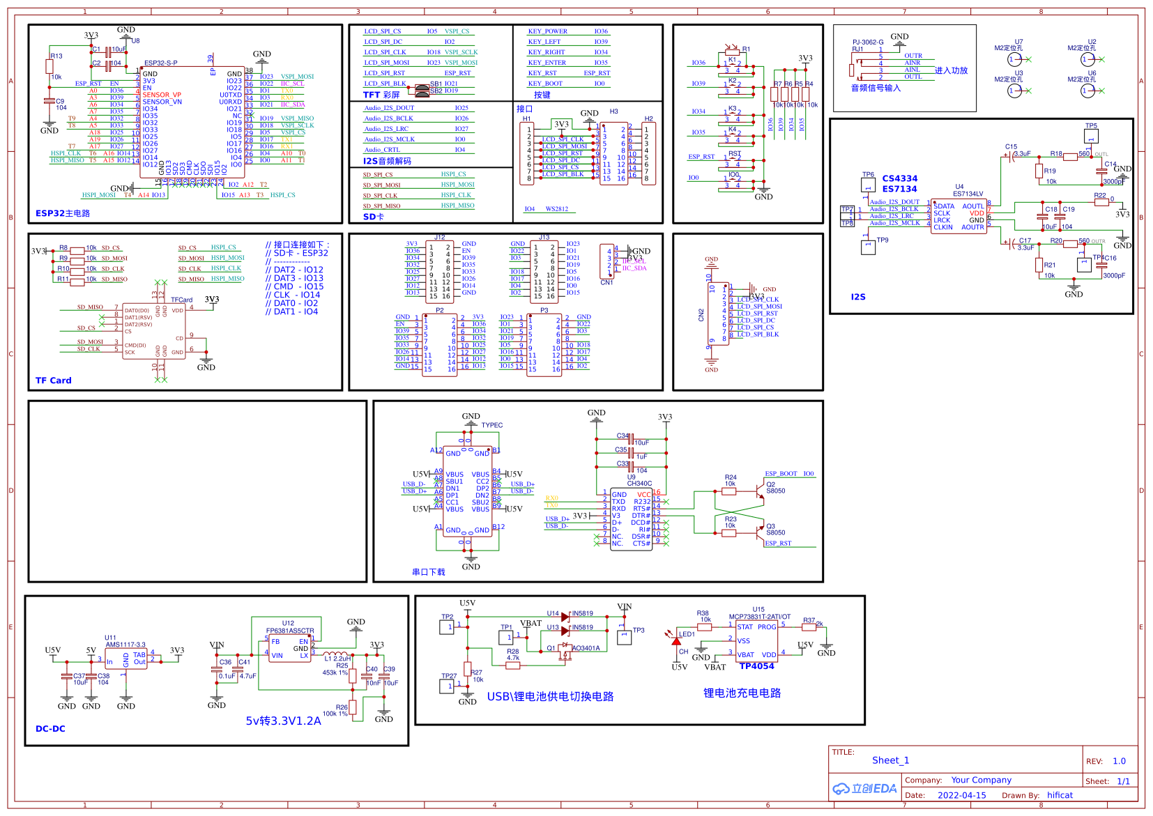Select connector CN2 label

tap(701, 315)
